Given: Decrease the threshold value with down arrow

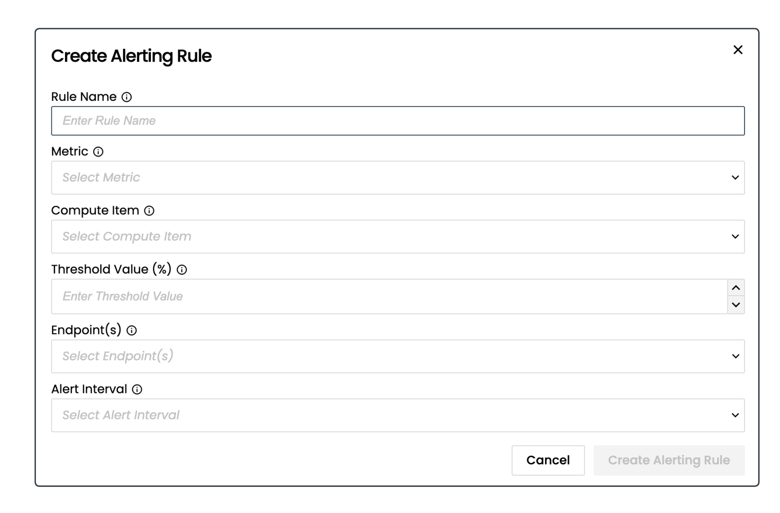Looking at the screenshot, I should 736,305.
